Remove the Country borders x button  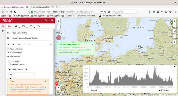pos(26,69)
